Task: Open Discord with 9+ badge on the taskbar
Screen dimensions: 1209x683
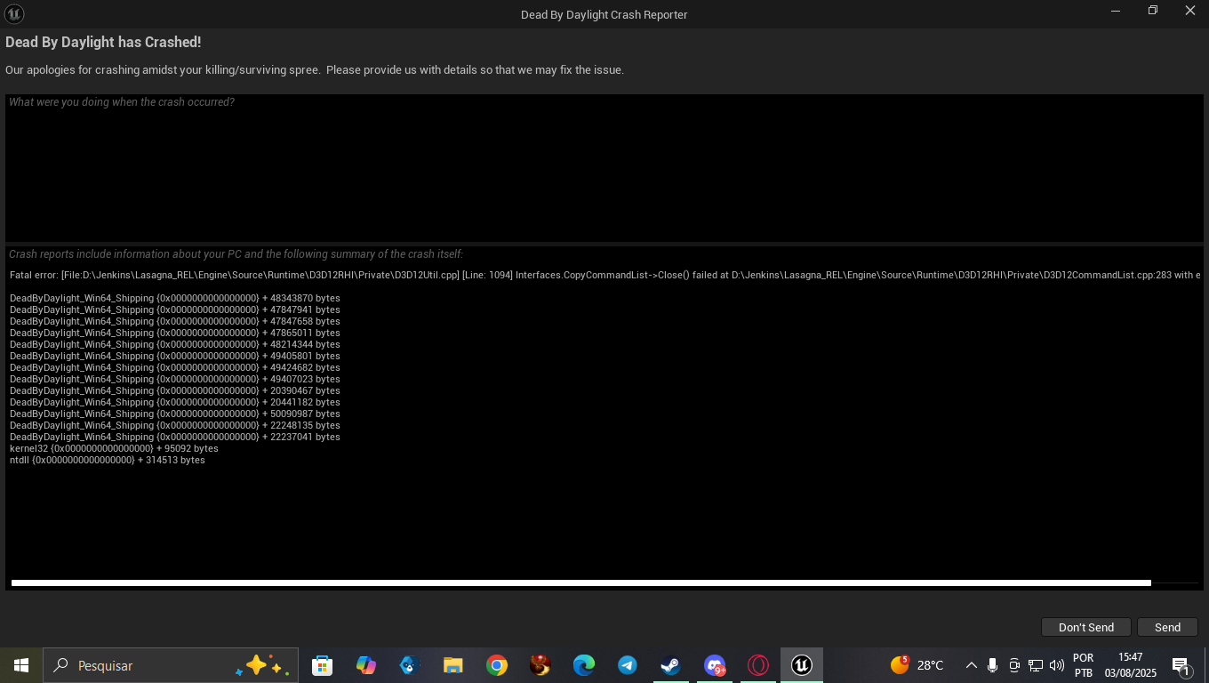Action: [715, 665]
